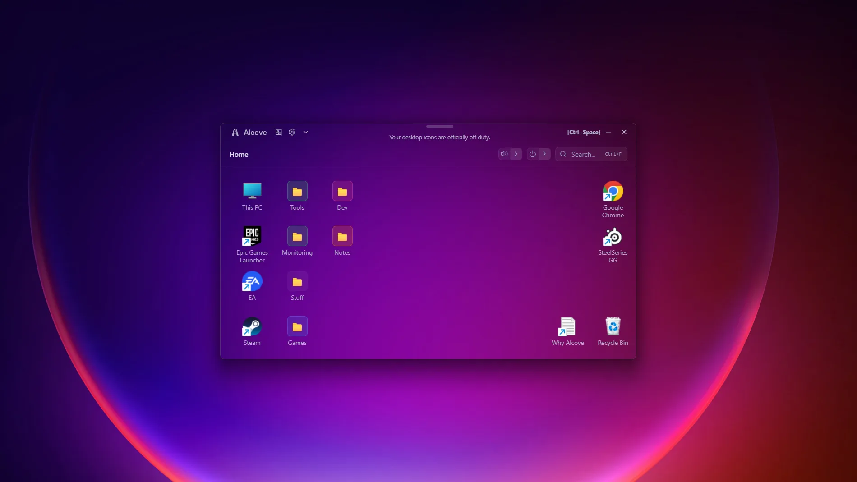
Task: Click the power icon
Action: click(x=533, y=154)
